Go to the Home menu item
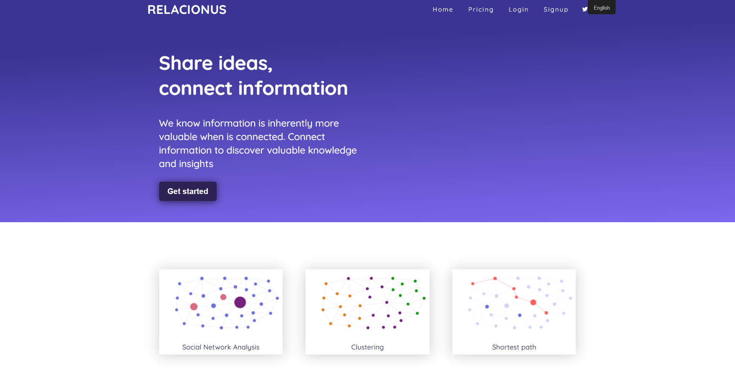 point(443,10)
